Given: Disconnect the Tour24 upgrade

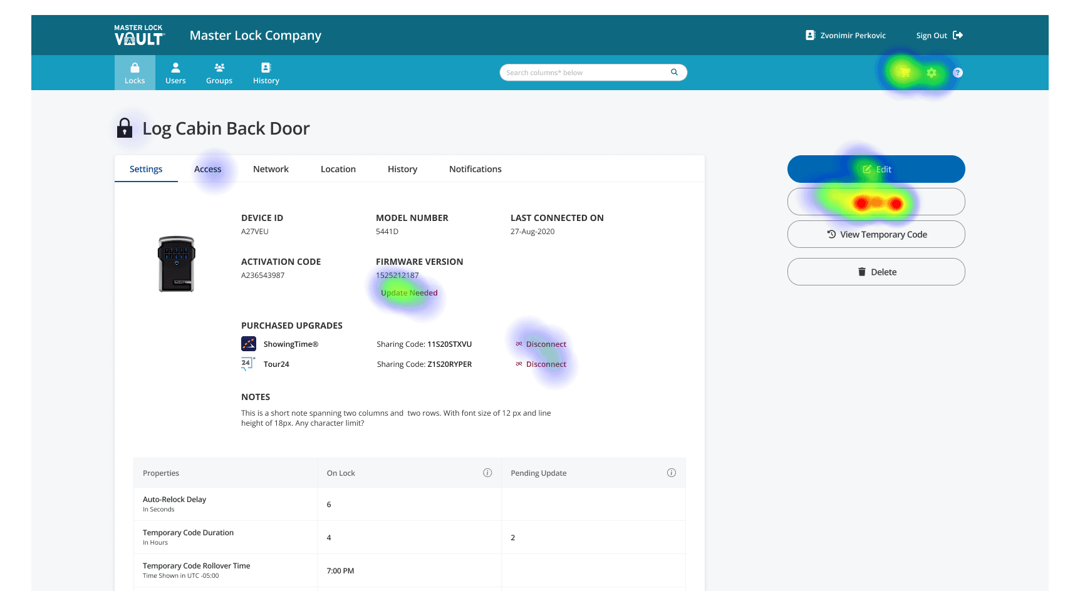Looking at the screenshot, I should click(x=541, y=364).
